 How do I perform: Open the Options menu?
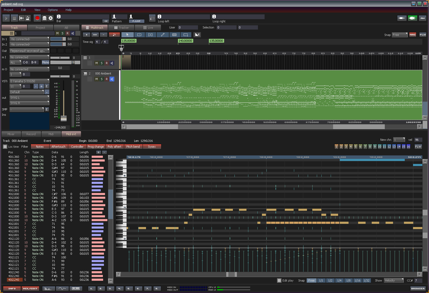pos(52,10)
